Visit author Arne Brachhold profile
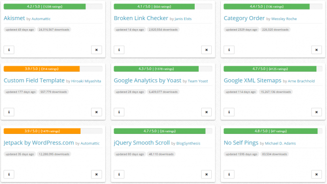Image resolution: width=327 pixels, height=184 pixels. point(301,81)
